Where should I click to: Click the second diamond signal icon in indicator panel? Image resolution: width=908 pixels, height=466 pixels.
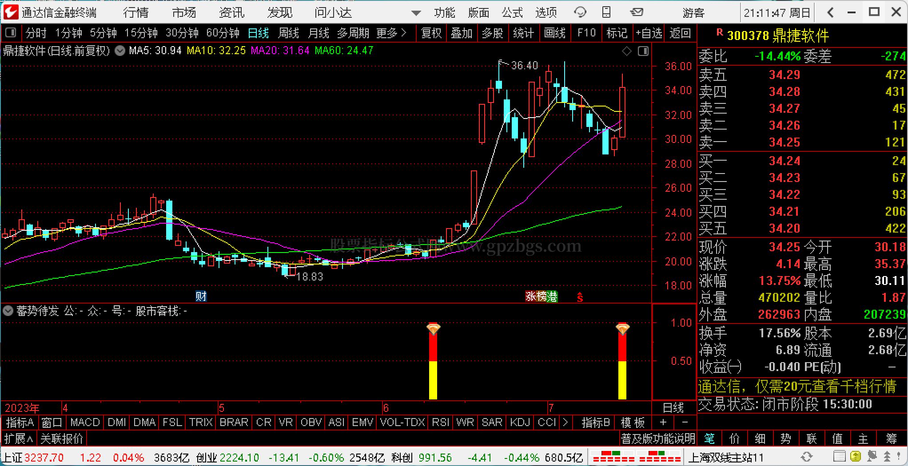(x=622, y=329)
